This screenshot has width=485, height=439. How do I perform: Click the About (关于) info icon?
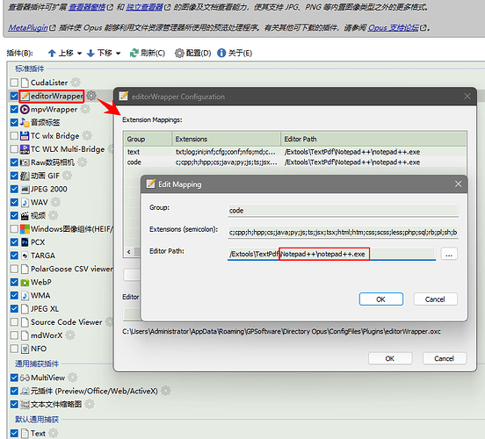click(221, 54)
